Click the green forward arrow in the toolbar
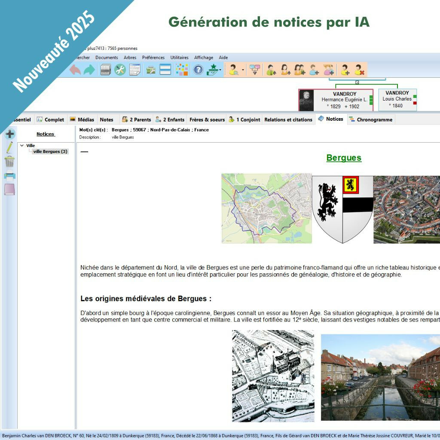Image resolution: width=440 pixels, height=440 pixels. coord(89,70)
